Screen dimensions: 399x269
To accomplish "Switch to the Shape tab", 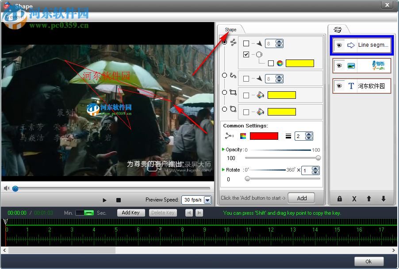I will [x=230, y=29].
